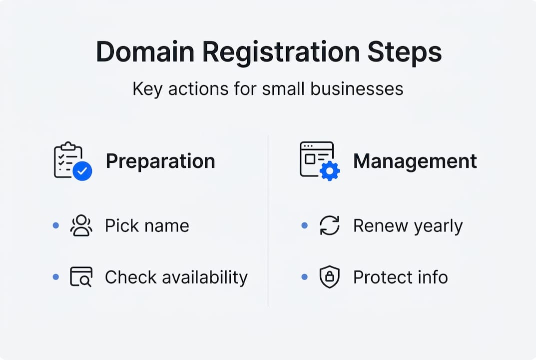Click the blue checkmark badge
This screenshot has width=536, height=360.
pos(82,171)
